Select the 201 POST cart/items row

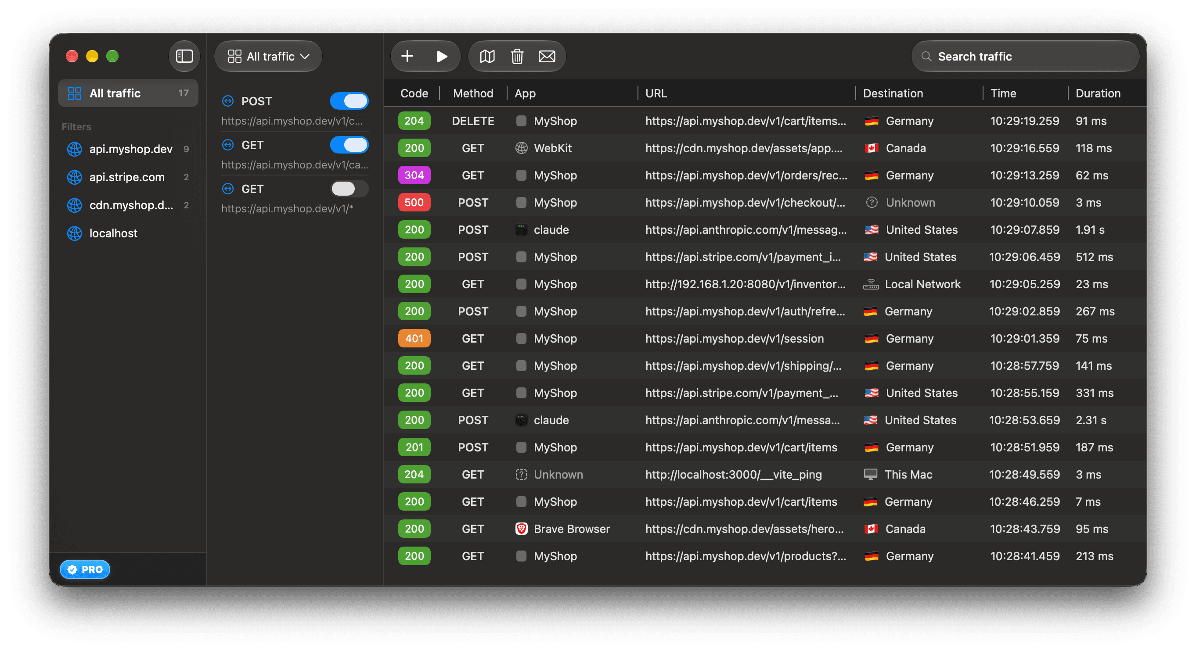coord(765,447)
